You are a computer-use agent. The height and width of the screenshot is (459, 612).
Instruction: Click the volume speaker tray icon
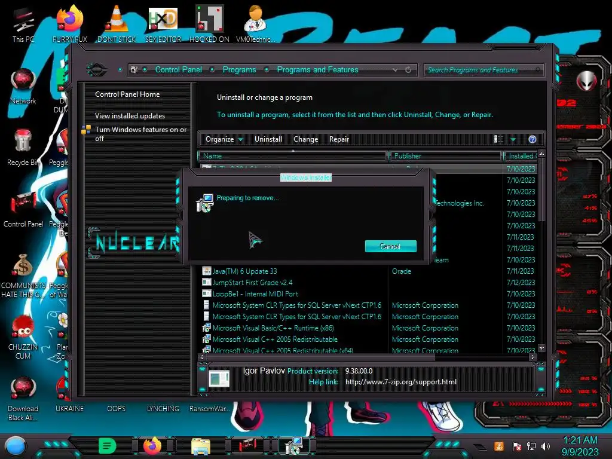[x=546, y=446]
